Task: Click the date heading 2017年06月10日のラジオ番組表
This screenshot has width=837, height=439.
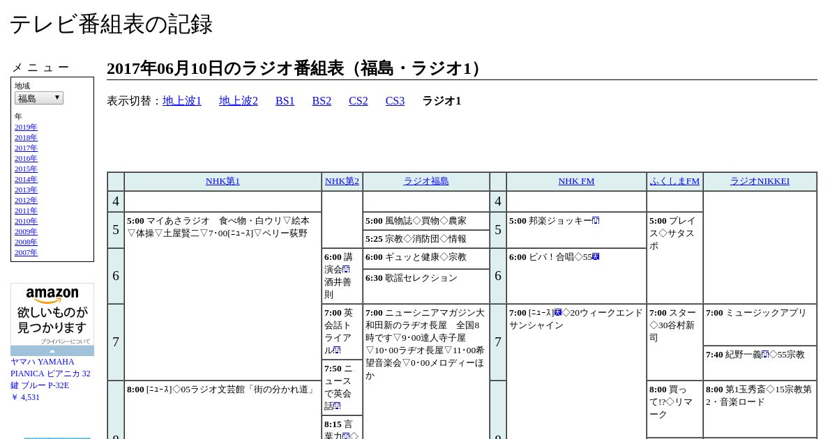Action: point(297,68)
